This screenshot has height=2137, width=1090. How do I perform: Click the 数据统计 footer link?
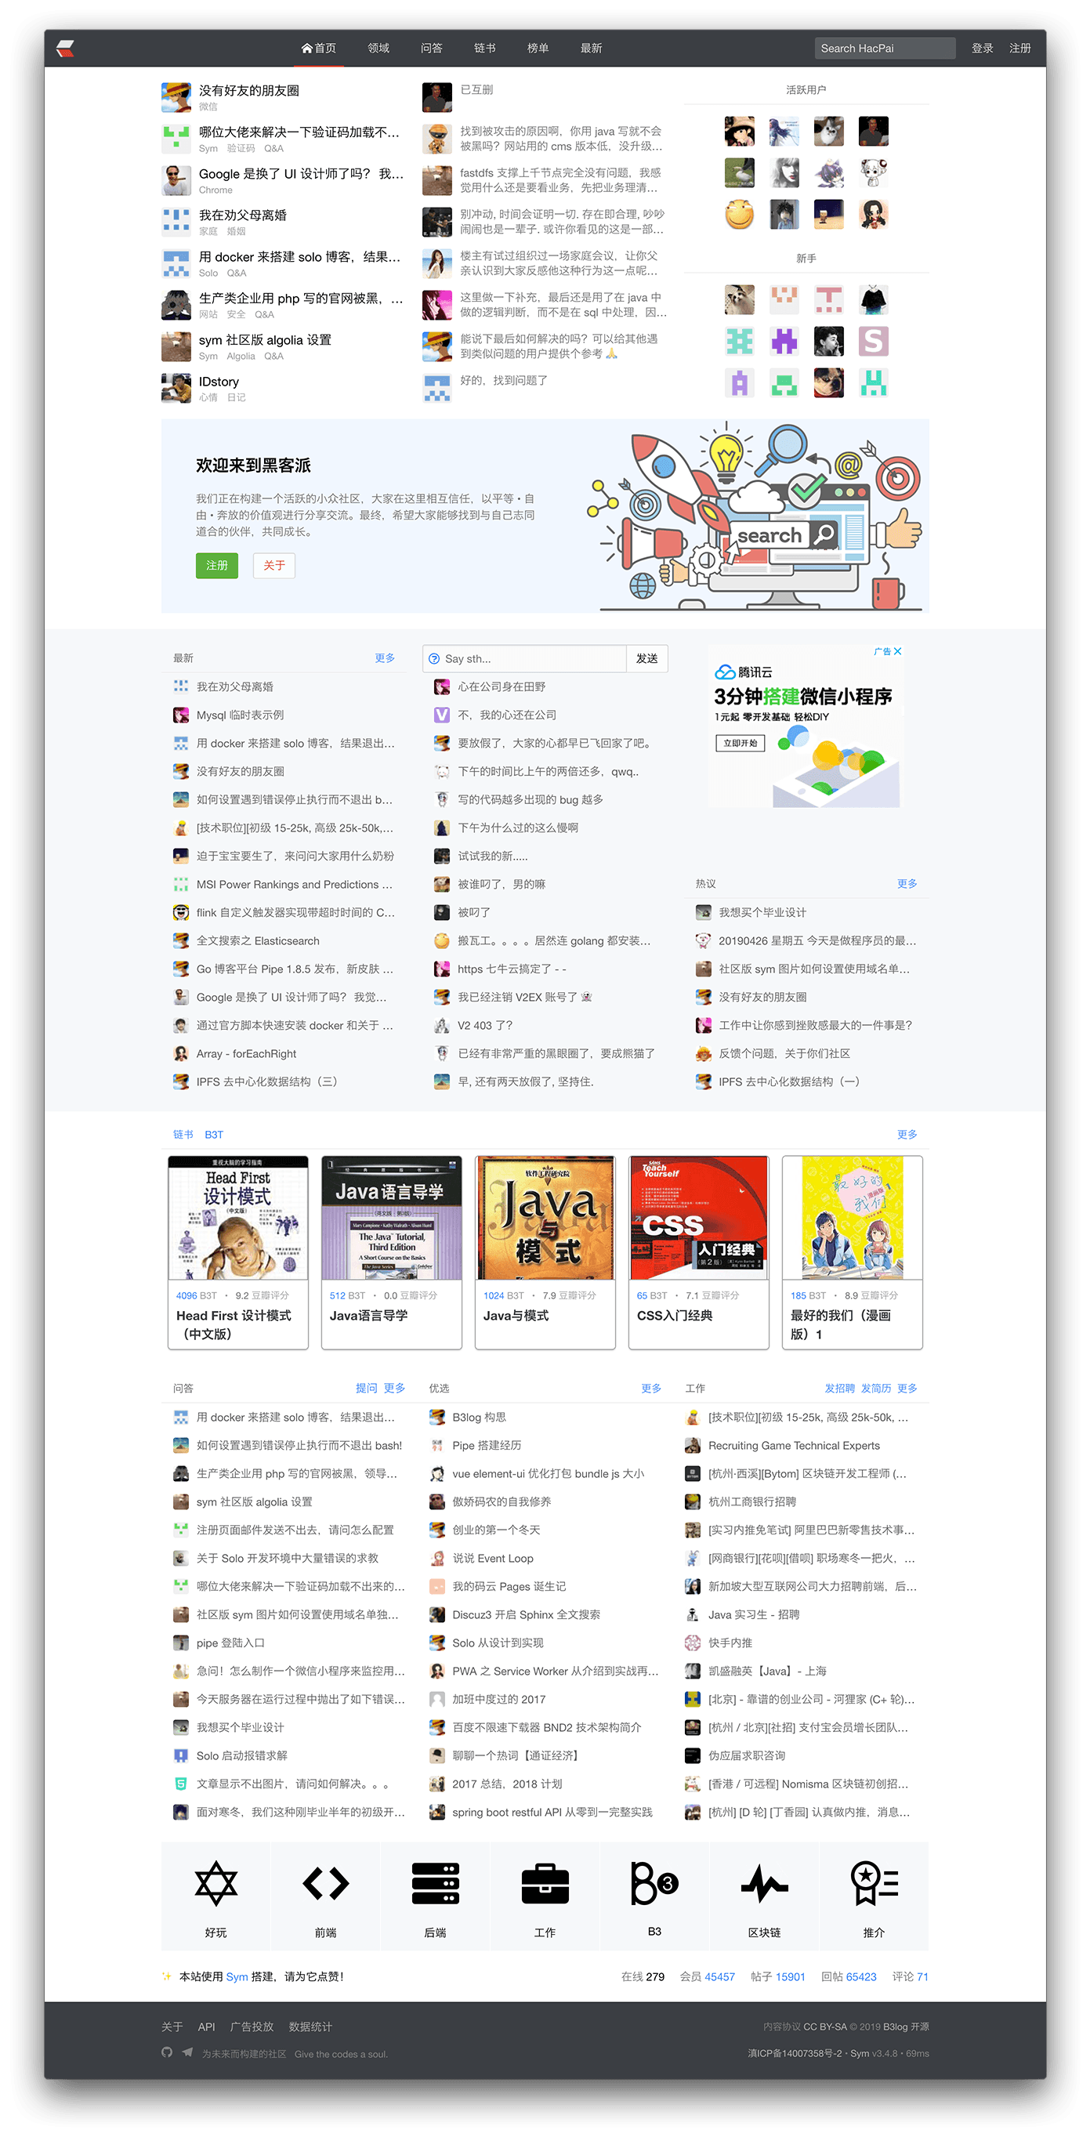point(310,2027)
